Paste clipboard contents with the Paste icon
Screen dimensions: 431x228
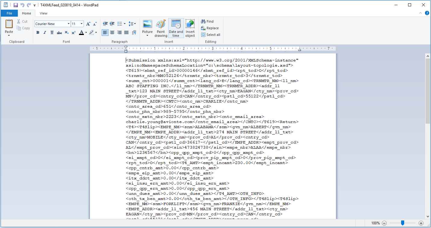click(9, 24)
